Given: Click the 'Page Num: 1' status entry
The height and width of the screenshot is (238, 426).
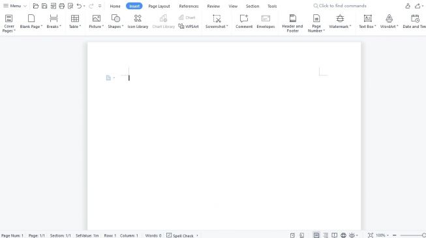Looking at the screenshot, I should (12, 235).
